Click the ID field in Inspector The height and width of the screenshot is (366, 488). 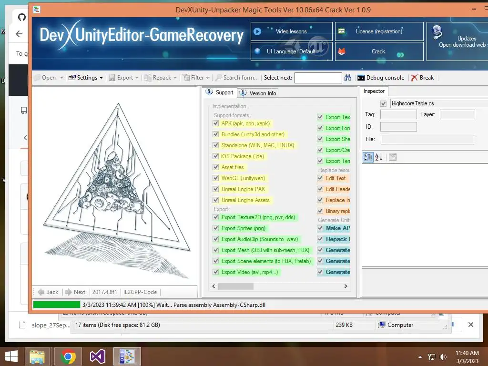pyautogui.click(x=398, y=127)
